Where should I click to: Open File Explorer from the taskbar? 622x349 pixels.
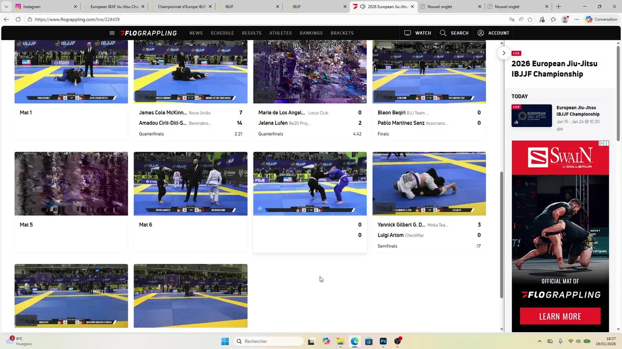click(340, 341)
